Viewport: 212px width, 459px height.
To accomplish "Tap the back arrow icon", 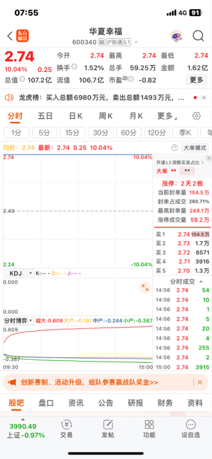I will [10, 36].
